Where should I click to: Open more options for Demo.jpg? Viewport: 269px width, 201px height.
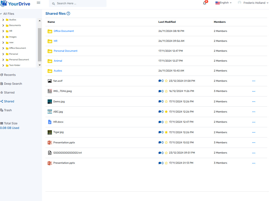click(254, 102)
